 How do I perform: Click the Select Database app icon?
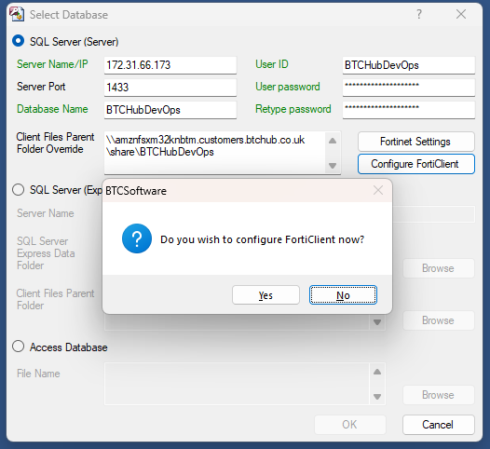(x=17, y=14)
